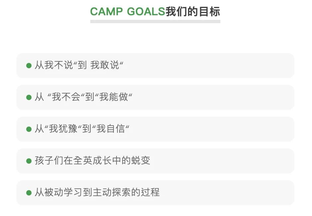Click empty area of the first goal card
This screenshot has height=216, width=312.
[x=209, y=66]
